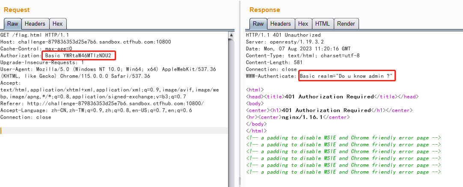Click the closing </html> tag in response
This screenshot has height=187, width=463.
click(256, 131)
